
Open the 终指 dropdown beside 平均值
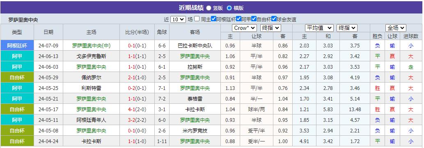(x=347, y=28)
